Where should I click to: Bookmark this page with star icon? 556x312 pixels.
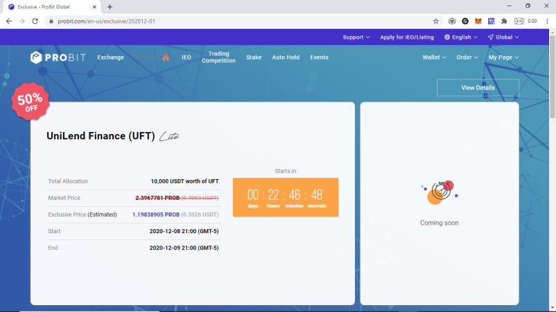pyautogui.click(x=436, y=21)
